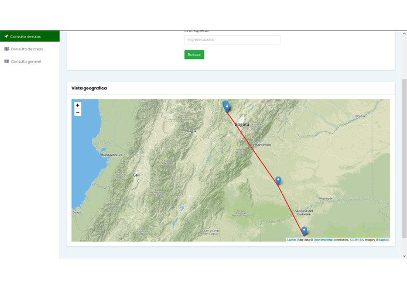Click the scroll up arrow of page scrollbar

405,33
